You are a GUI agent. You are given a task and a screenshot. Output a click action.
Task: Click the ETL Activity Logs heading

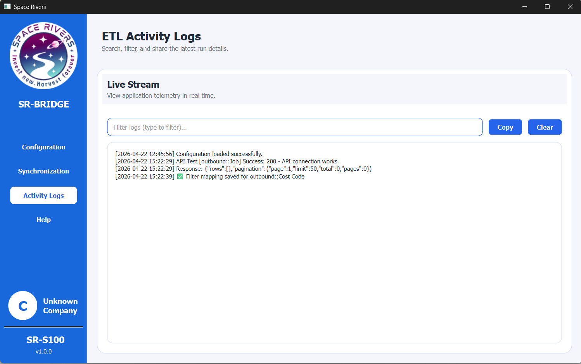point(151,36)
